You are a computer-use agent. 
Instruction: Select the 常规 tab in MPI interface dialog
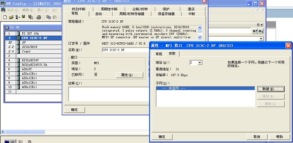coord(159,54)
